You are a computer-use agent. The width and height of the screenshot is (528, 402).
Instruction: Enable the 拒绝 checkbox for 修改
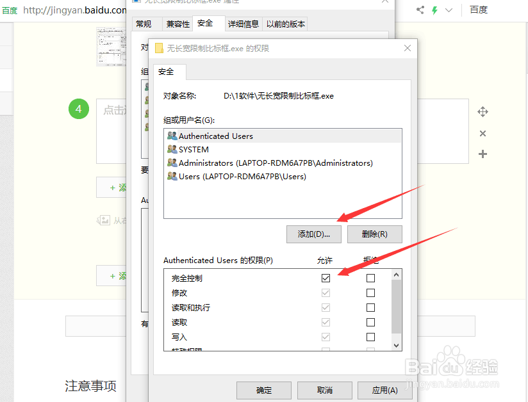[370, 293]
